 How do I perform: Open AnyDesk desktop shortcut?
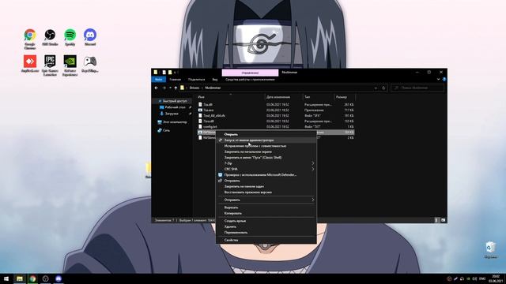coord(30,64)
